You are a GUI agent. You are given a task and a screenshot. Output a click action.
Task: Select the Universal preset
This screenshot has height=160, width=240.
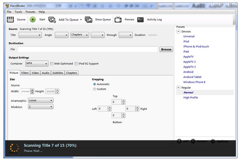pyautogui.click(x=189, y=36)
